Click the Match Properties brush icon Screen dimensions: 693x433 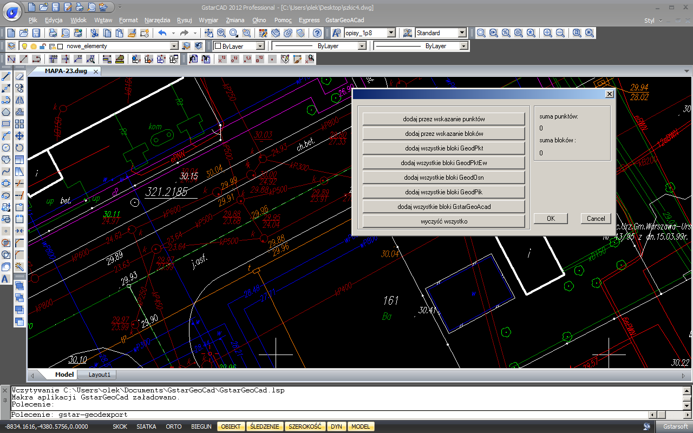132,33
